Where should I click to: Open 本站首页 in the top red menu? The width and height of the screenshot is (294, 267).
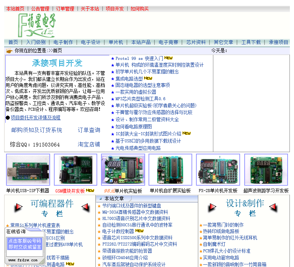click(x=15, y=9)
